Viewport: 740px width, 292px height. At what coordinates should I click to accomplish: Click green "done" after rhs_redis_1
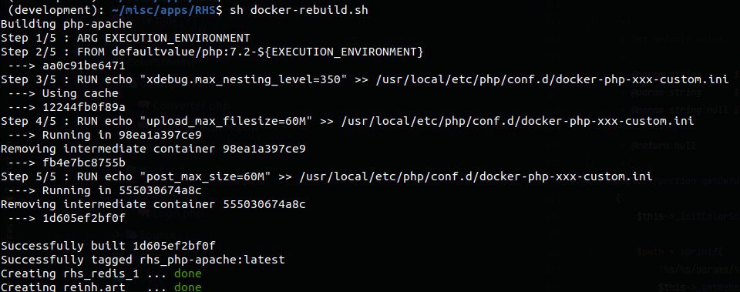188,274
